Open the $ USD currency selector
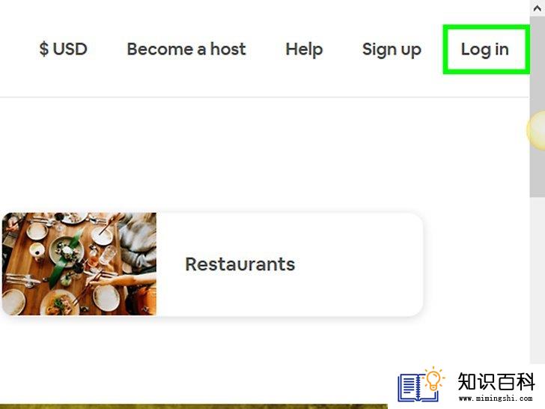Viewport: 545px width, 409px height. pos(63,49)
